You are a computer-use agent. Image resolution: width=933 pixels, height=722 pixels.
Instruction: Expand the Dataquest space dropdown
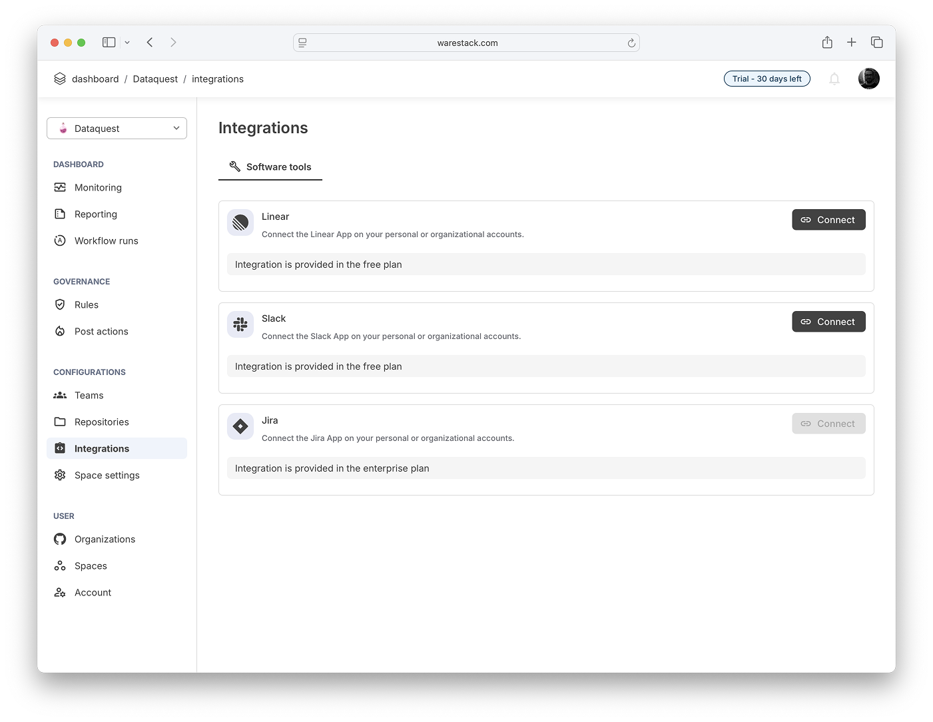coord(117,129)
